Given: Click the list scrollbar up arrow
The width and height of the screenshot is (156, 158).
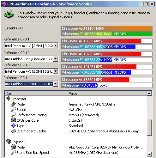Looking at the screenshot, I should [149, 93].
